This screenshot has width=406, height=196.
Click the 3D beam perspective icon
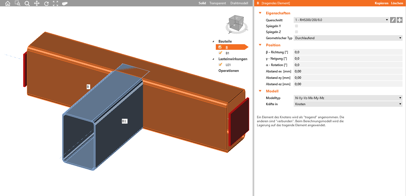[65, 3]
